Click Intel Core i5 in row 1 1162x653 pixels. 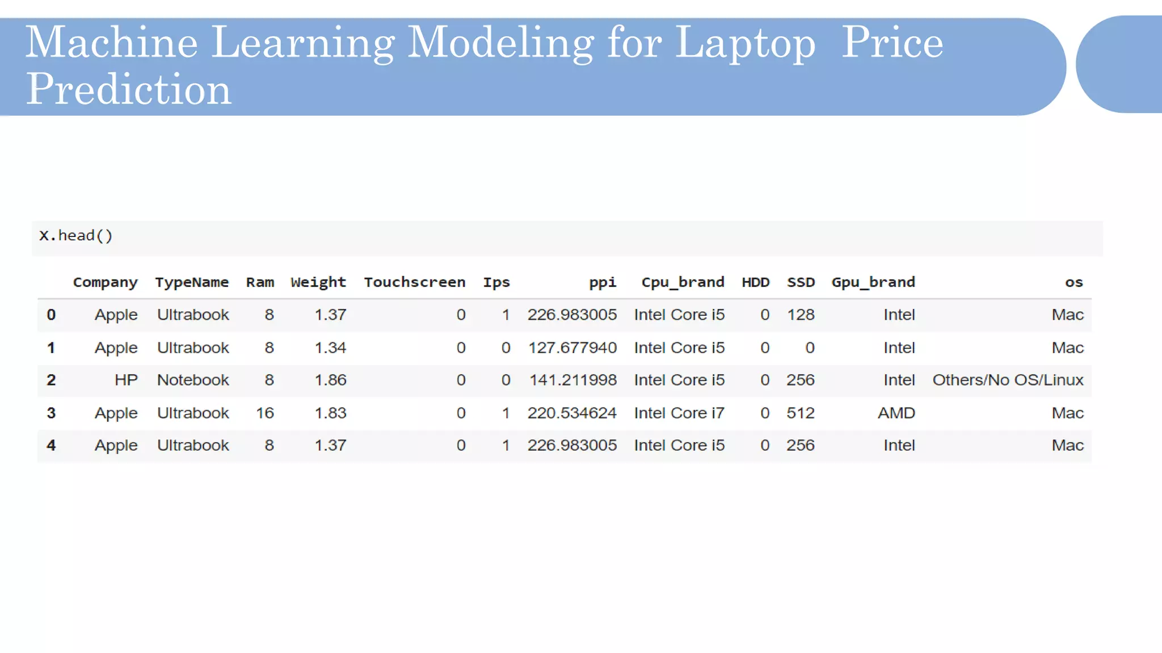pyautogui.click(x=679, y=347)
